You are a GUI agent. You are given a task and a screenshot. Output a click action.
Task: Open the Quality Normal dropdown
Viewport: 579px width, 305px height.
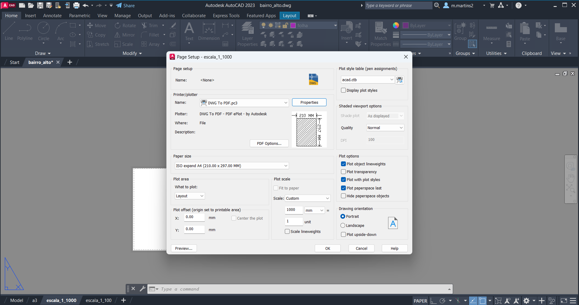[385, 128]
